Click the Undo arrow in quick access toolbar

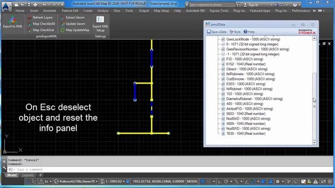(44, 5)
